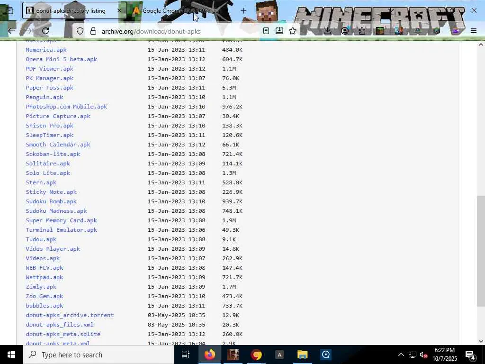Reload the page with the refresh icon

pos(45,31)
